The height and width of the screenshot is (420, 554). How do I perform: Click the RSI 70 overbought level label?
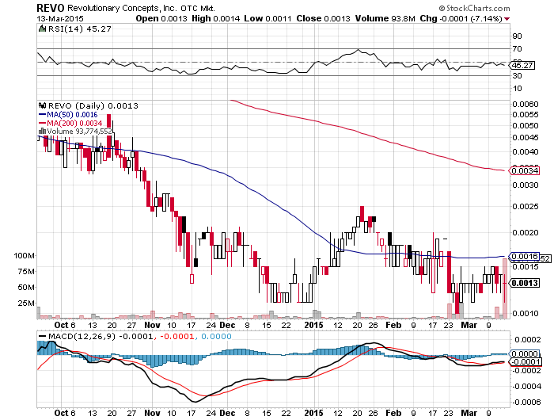click(518, 49)
